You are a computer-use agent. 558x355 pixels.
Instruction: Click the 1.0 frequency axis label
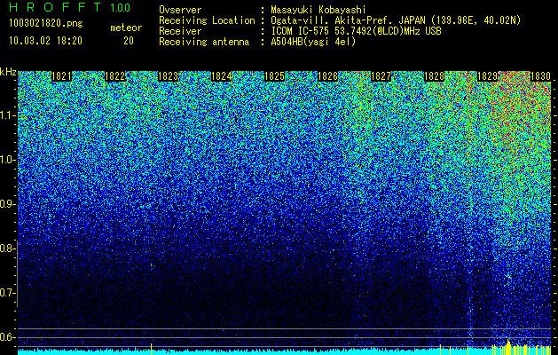(x=8, y=160)
